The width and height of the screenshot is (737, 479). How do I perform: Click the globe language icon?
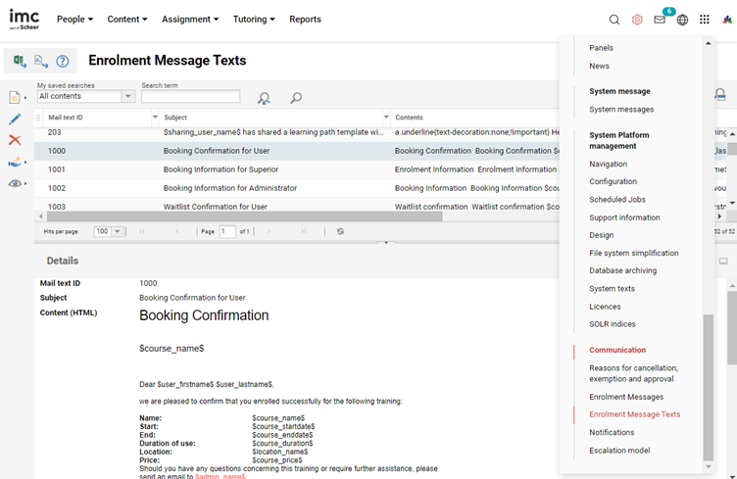point(682,20)
